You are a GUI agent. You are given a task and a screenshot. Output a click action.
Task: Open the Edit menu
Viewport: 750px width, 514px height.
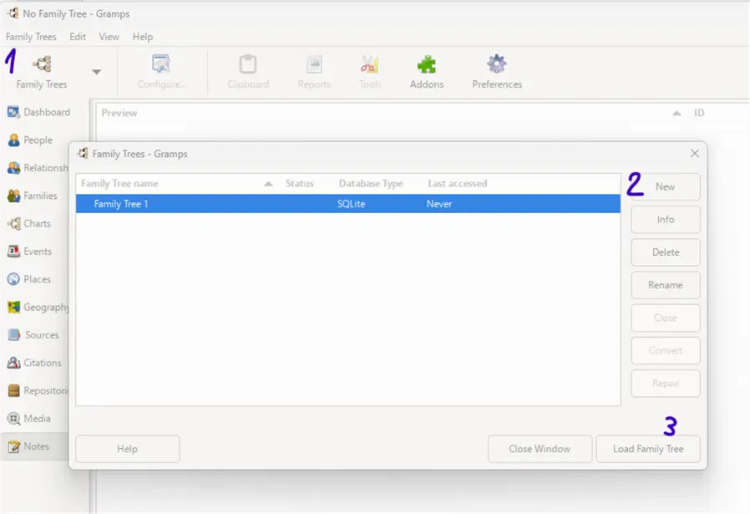coord(78,37)
